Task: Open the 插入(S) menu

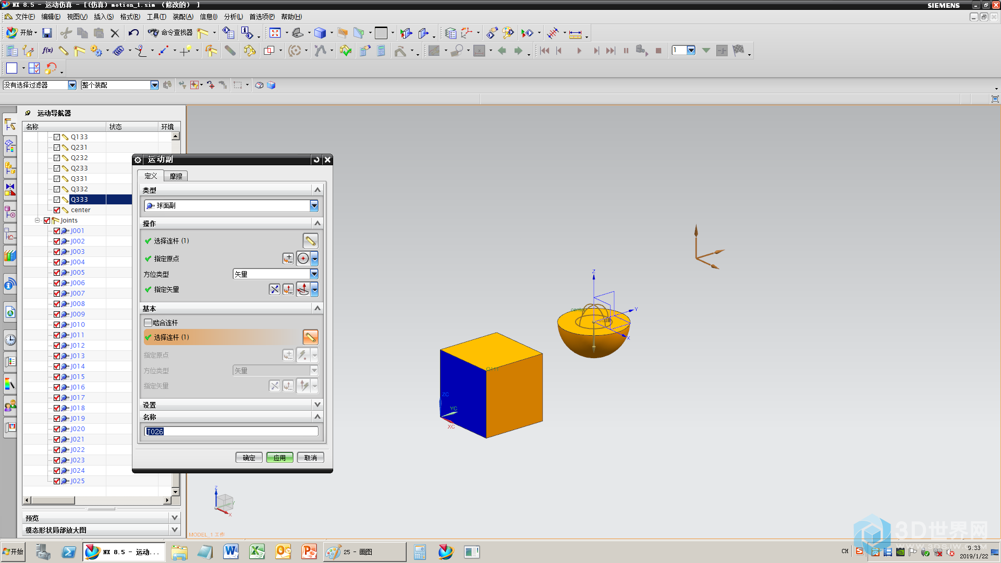Action: (x=103, y=17)
